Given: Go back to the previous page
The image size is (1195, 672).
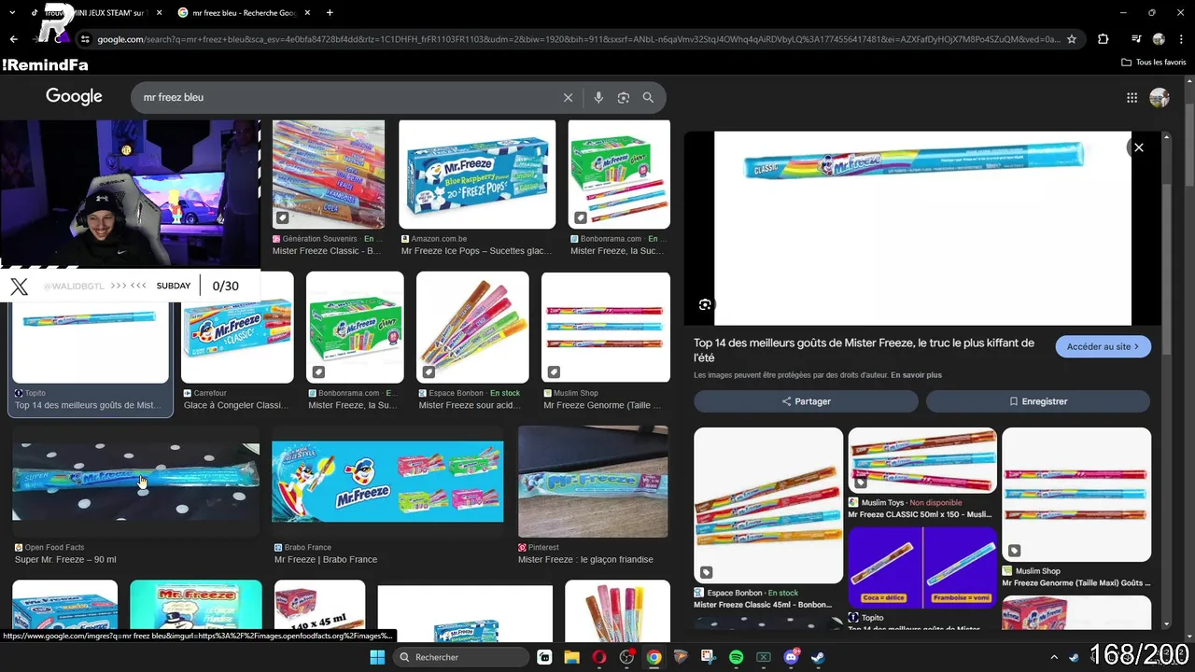Looking at the screenshot, I should 13,39.
